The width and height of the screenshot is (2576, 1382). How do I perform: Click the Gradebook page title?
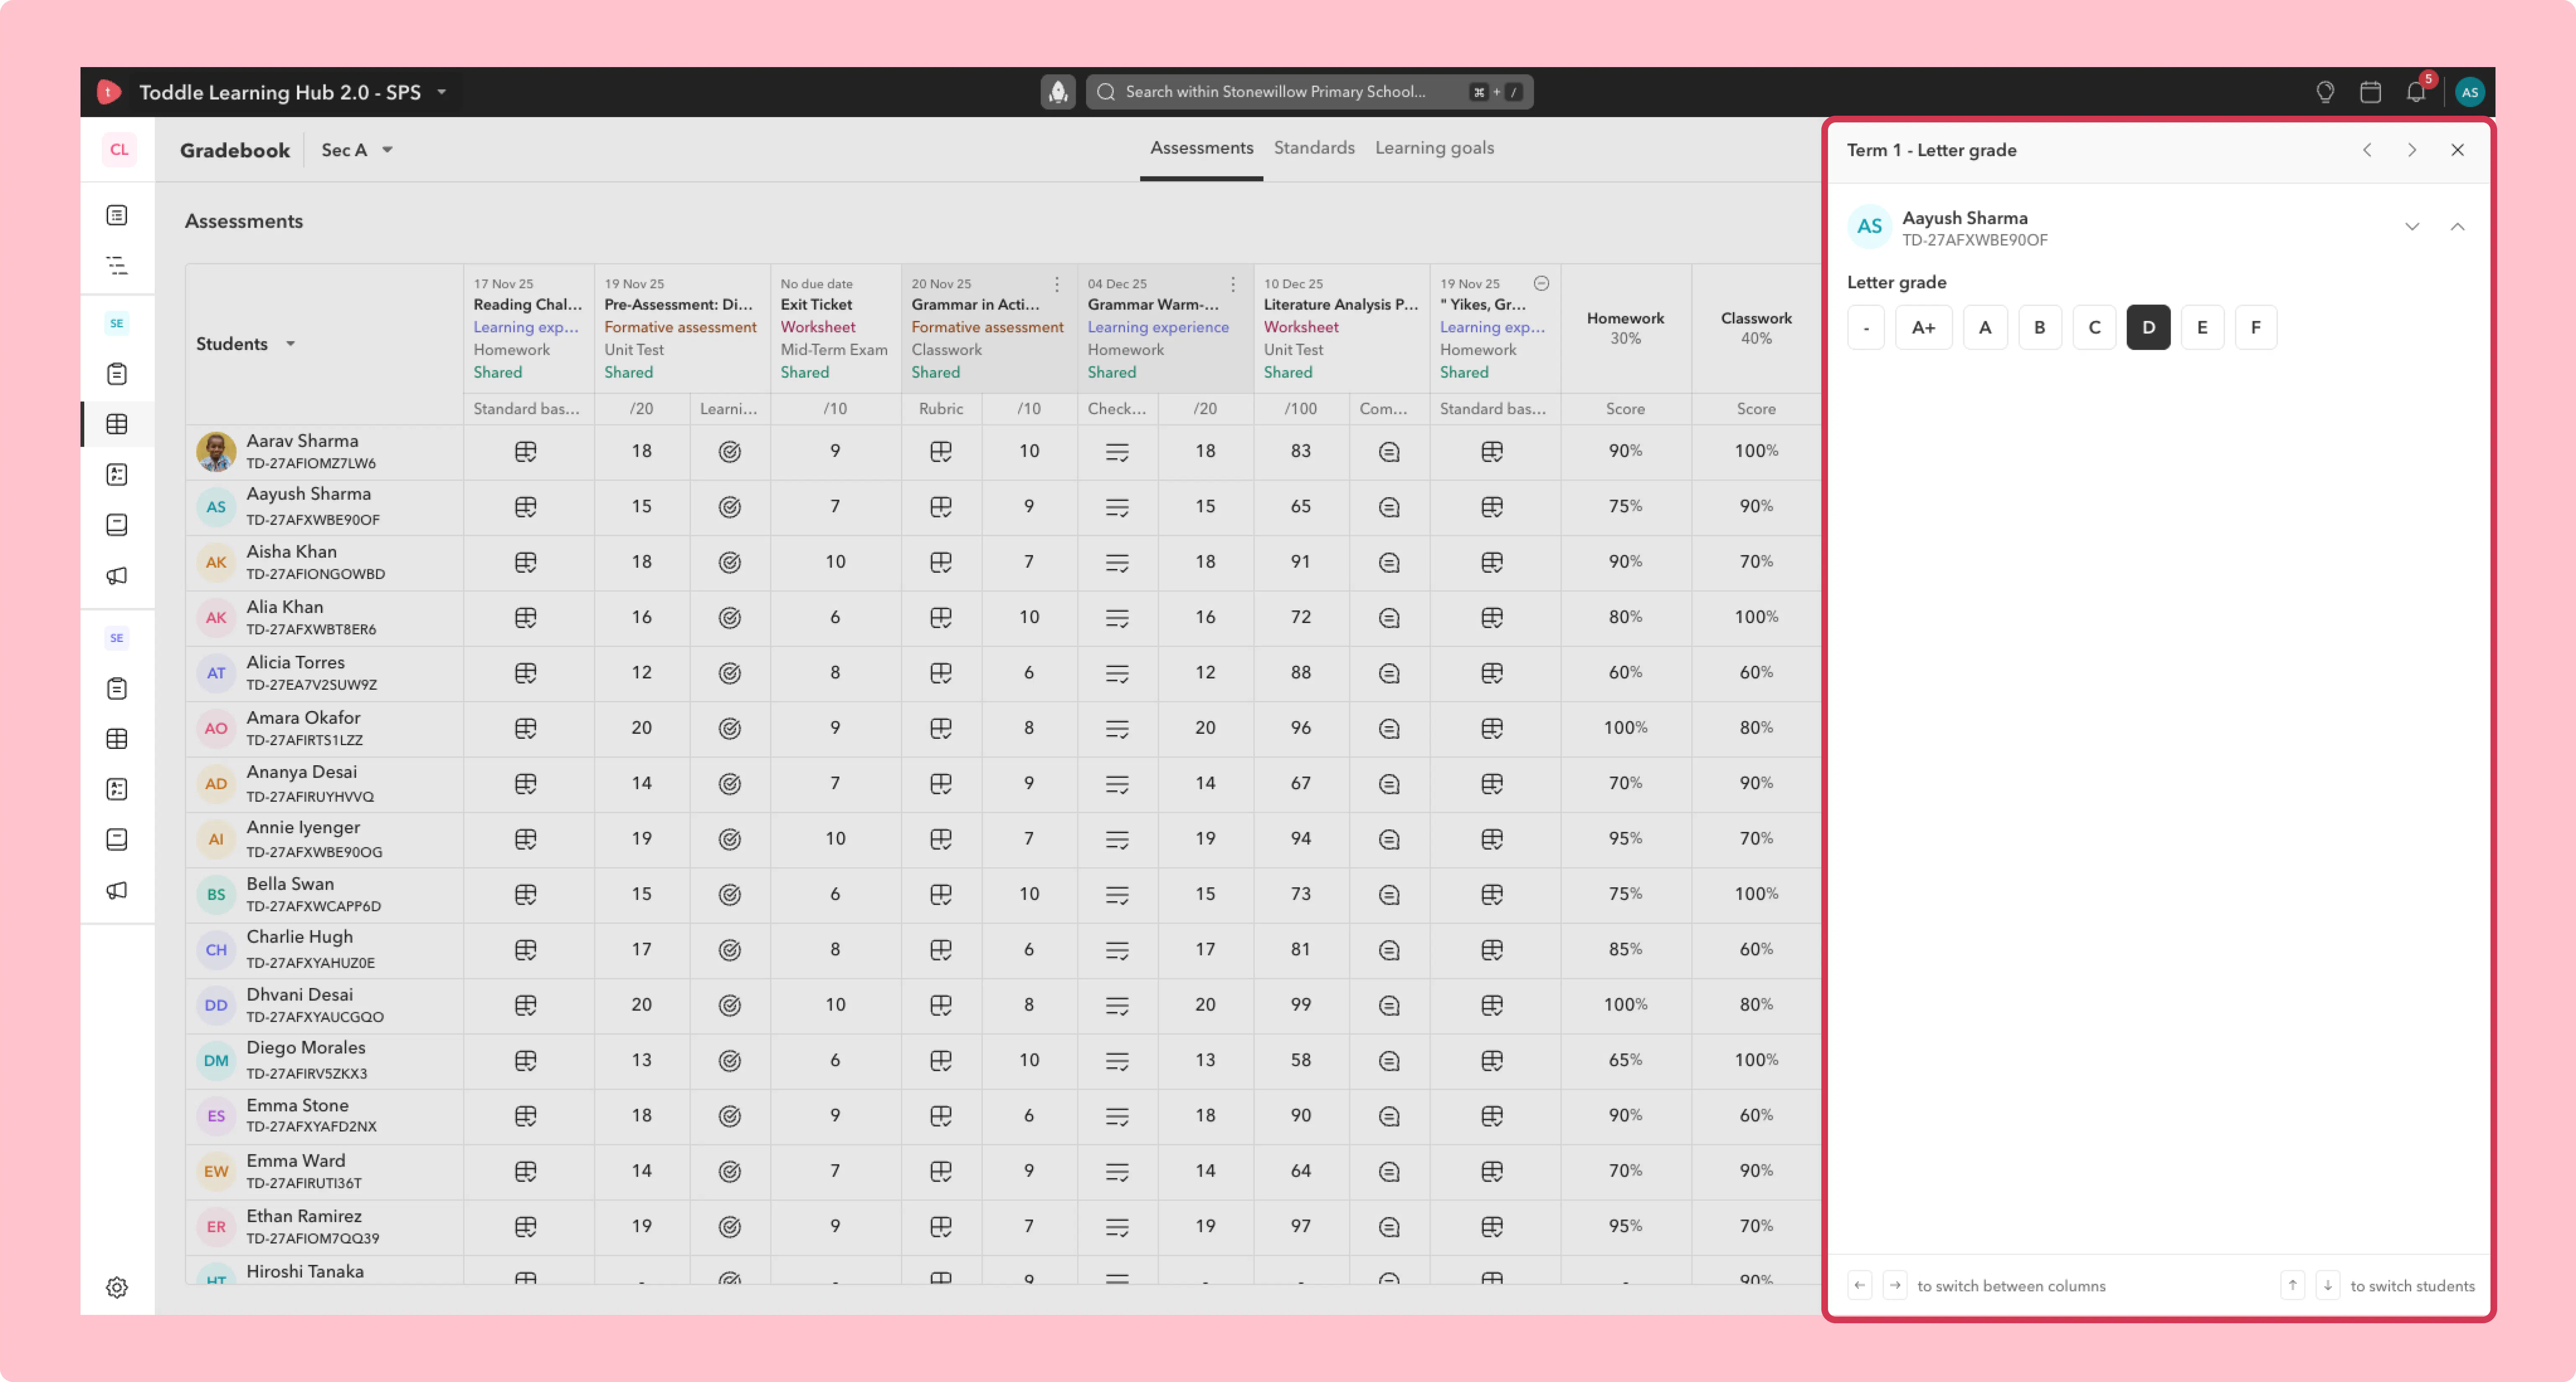(235, 150)
